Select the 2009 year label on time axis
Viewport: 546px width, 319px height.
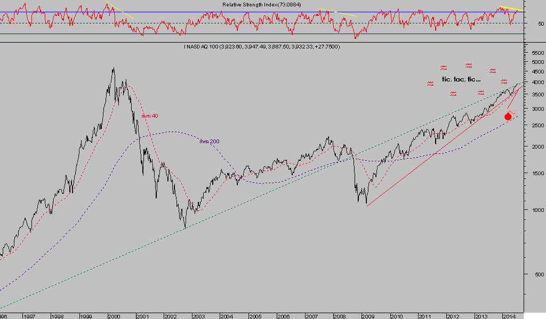pyautogui.click(x=367, y=316)
